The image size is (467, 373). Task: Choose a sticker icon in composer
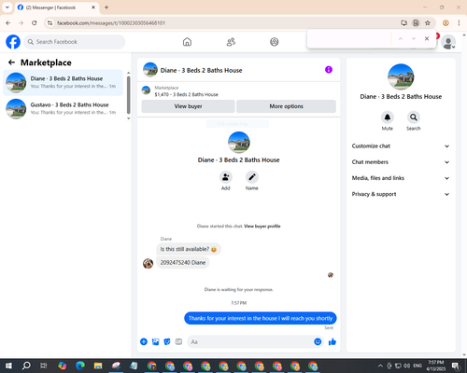[167, 342]
